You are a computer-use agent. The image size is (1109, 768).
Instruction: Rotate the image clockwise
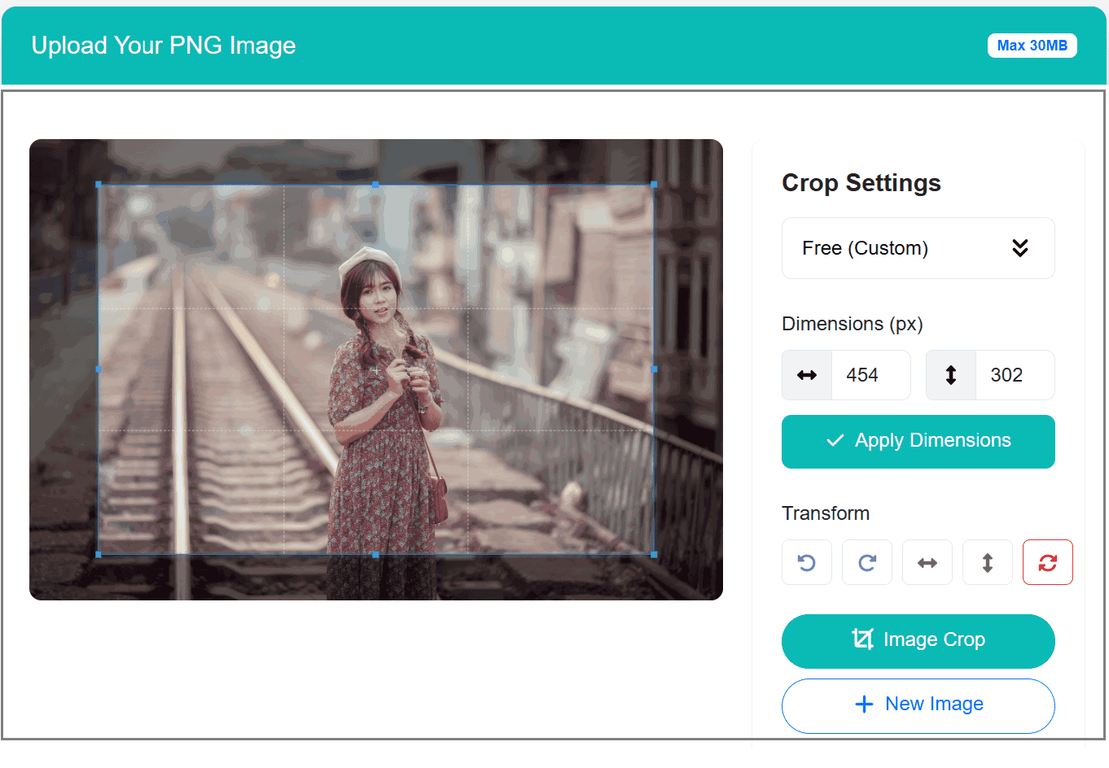tap(866, 562)
